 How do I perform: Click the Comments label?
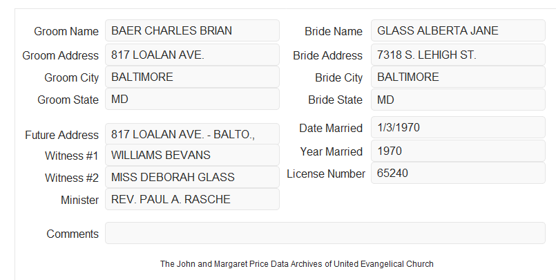(x=73, y=234)
